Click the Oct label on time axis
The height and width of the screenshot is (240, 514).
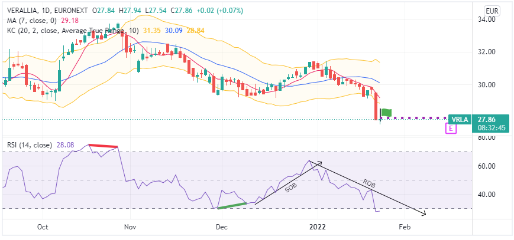[43, 227]
